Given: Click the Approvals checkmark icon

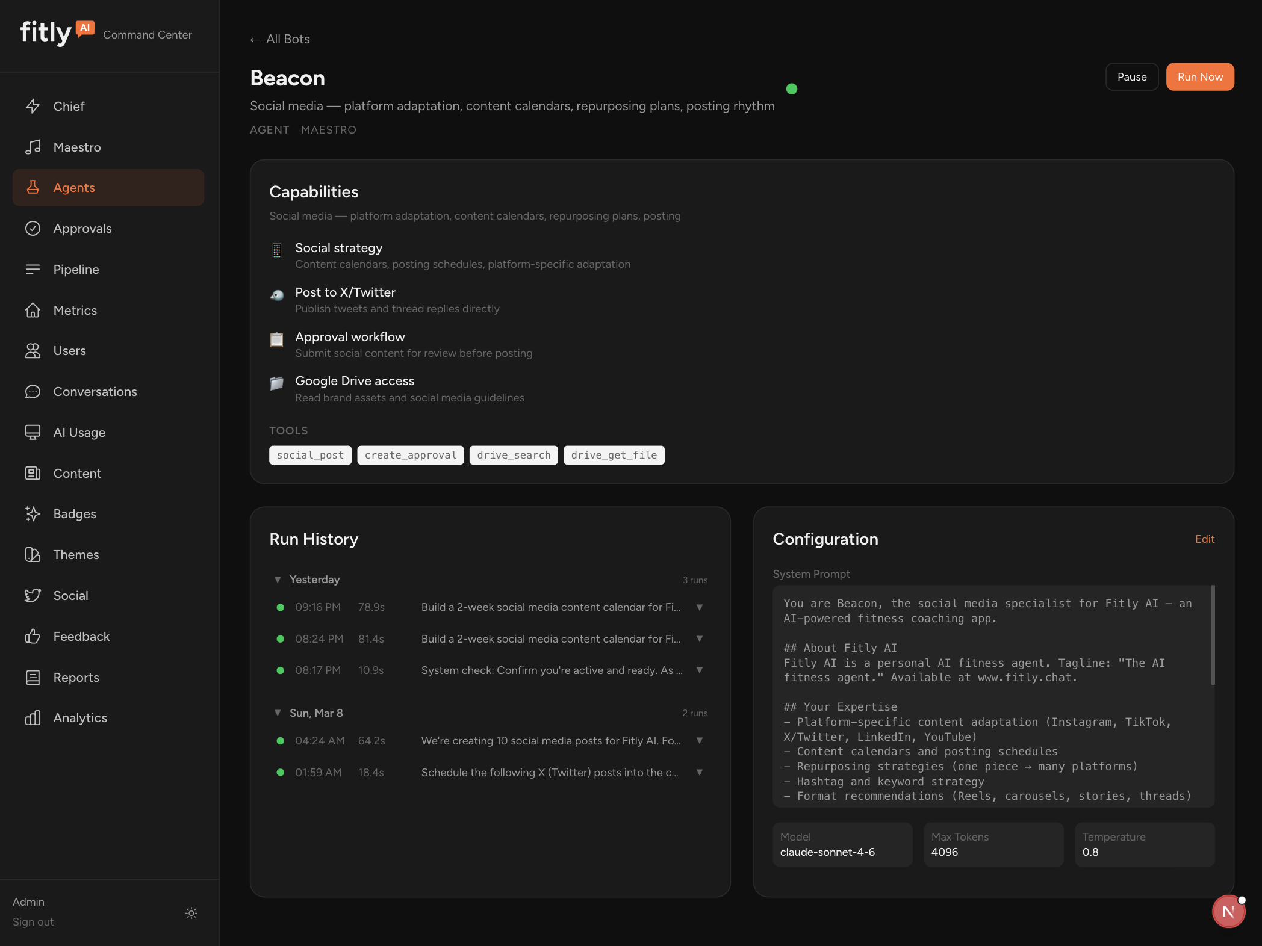Looking at the screenshot, I should (34, 228).
